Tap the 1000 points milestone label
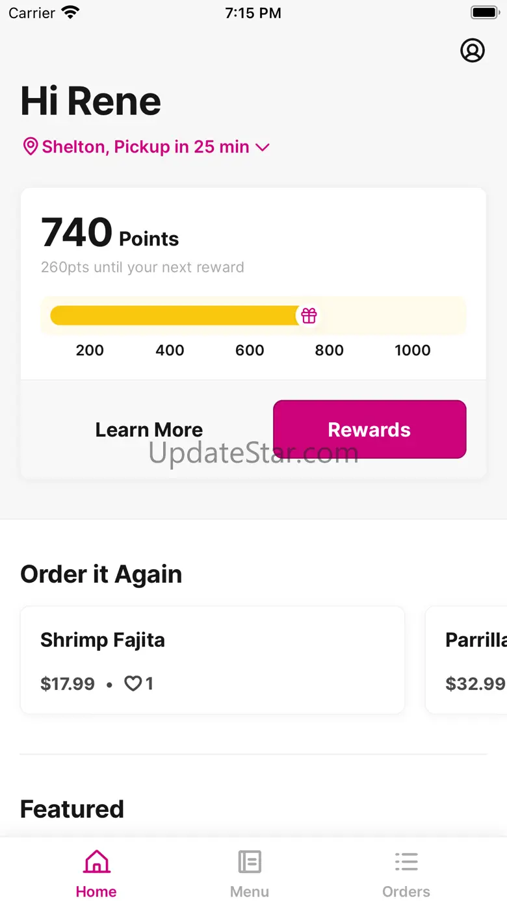The image size is (507, 901). [413, 350]
